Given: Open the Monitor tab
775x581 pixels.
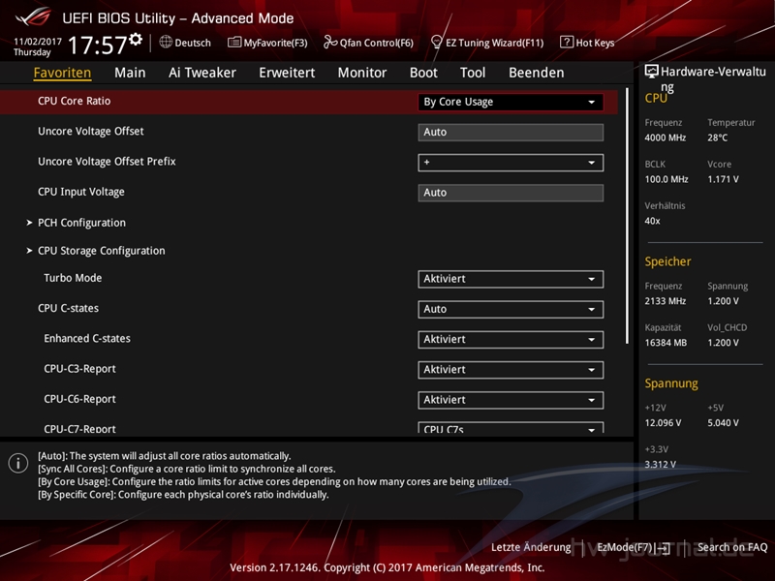Looking at the screenshot, I should coord(362,73).
